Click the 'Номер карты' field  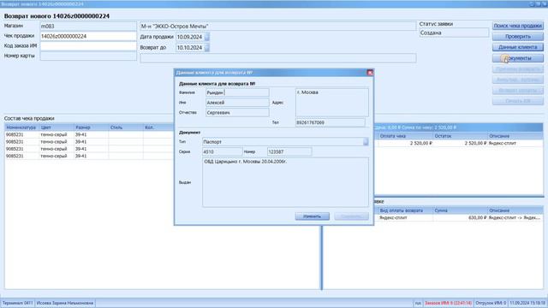88,56
